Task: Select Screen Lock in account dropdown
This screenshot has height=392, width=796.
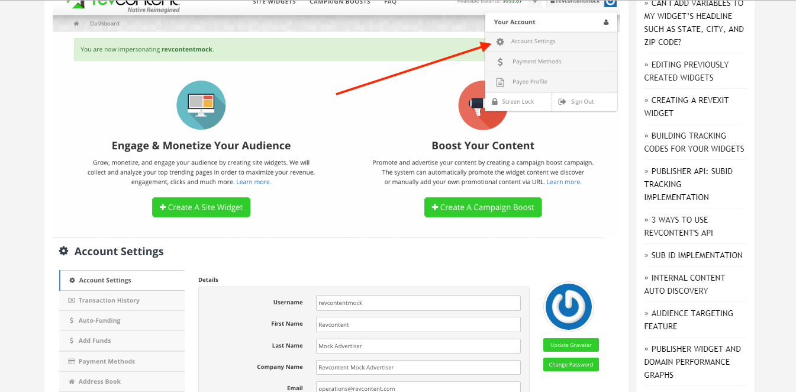Action: coord(518,102)
